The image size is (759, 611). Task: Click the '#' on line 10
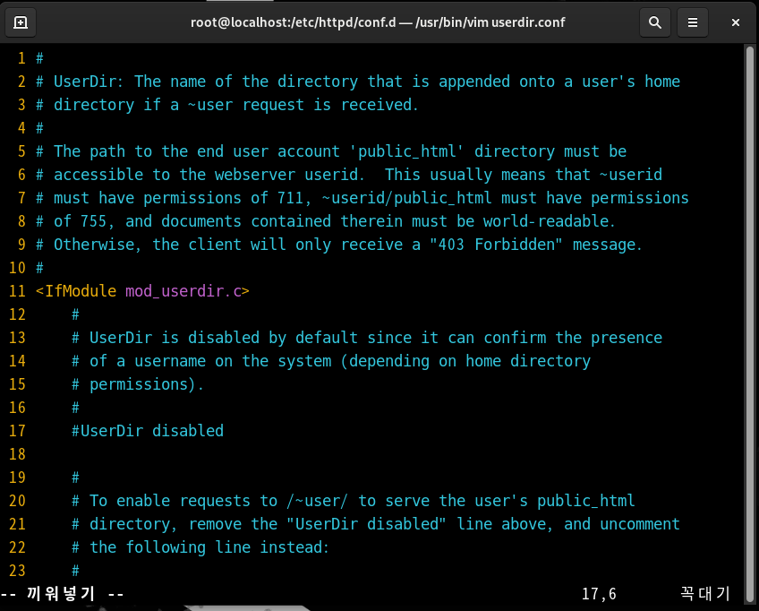point(39,268)
